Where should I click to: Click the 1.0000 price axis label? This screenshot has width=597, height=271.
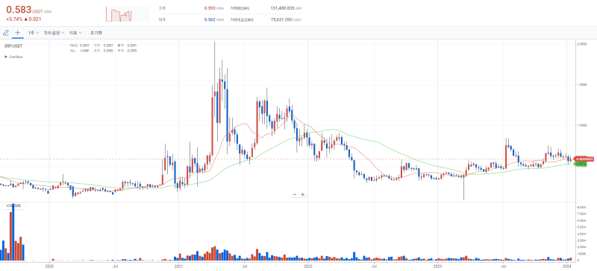tap(582, 125)
